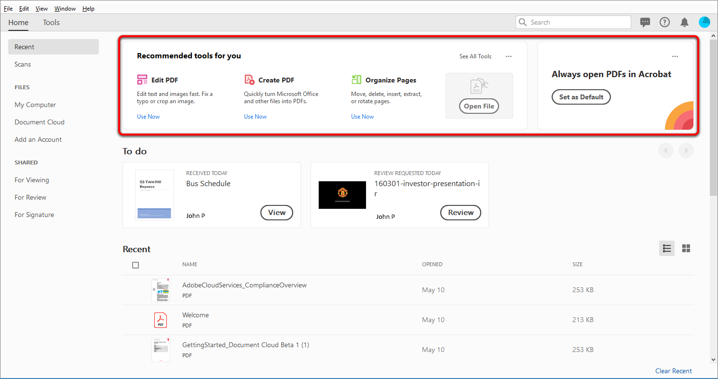
Task: Open the Edit menu
Action: coord(24,9)
